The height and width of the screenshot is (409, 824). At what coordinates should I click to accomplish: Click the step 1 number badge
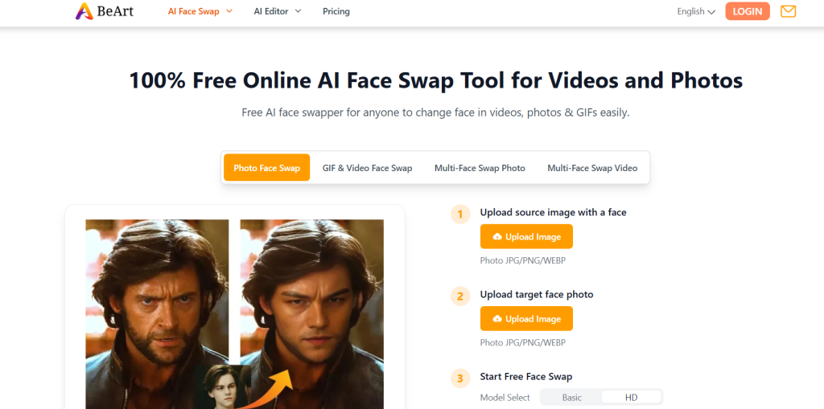click(x=460, y=214)
